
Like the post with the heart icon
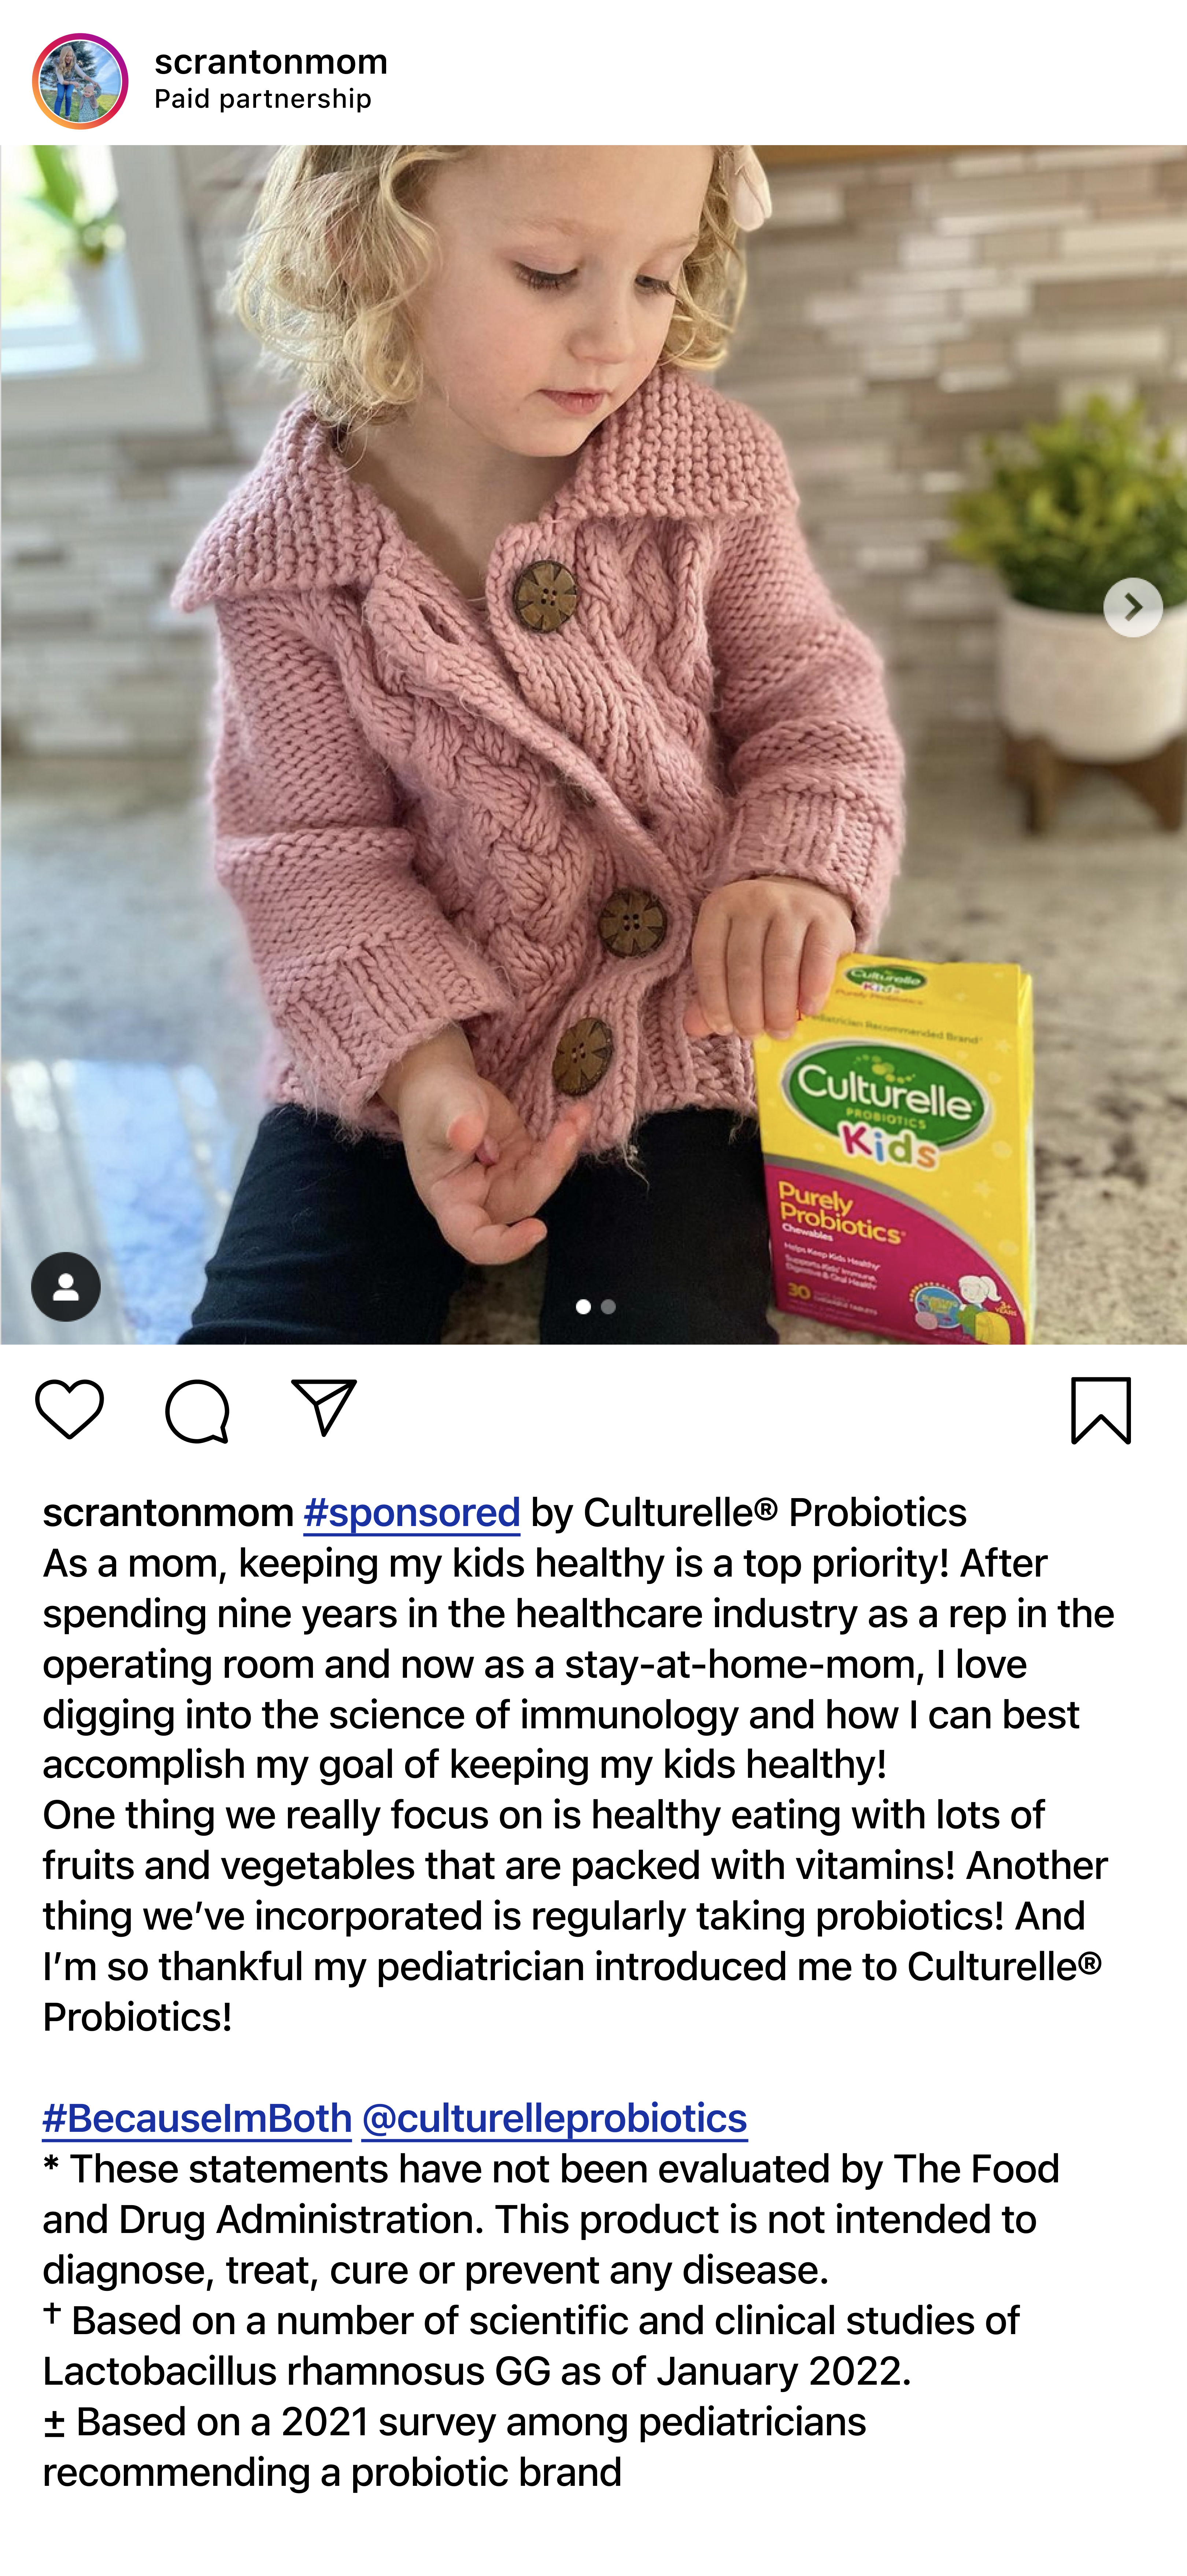pos(69,1409)
